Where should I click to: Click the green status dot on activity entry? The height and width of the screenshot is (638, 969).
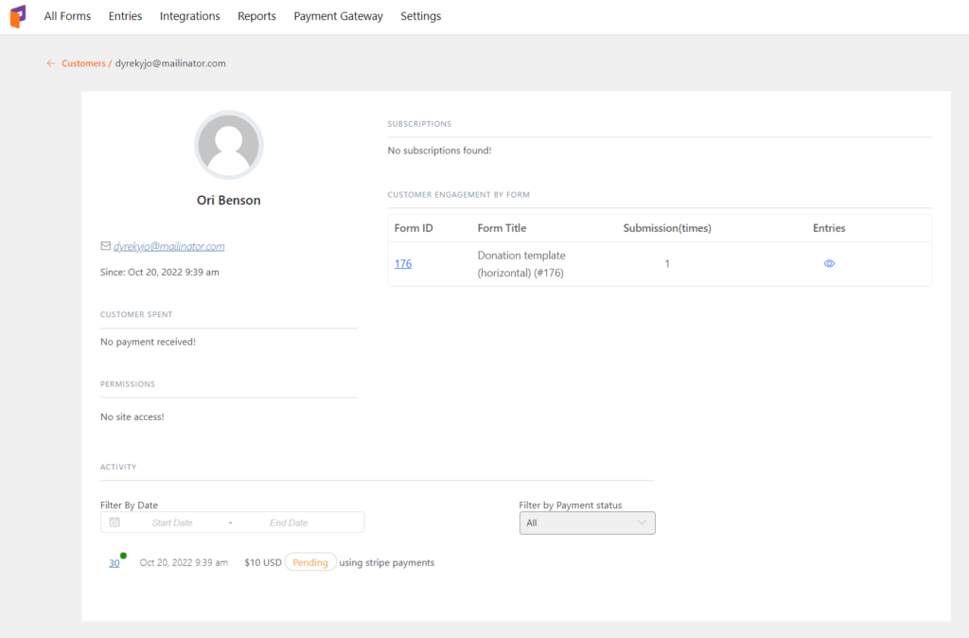[x=123, y=554]
